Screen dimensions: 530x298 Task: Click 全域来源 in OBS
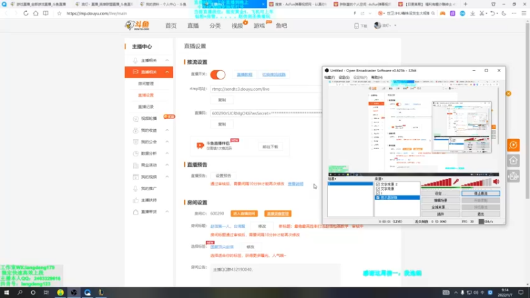tap(441, 207)
